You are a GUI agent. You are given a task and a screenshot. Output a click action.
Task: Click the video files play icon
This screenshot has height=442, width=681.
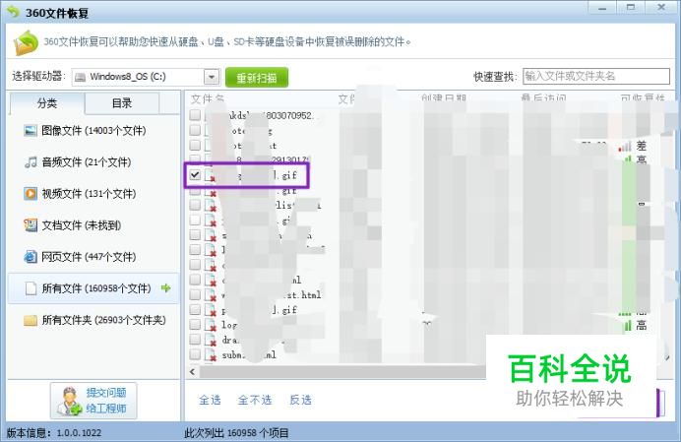point(31,193)
